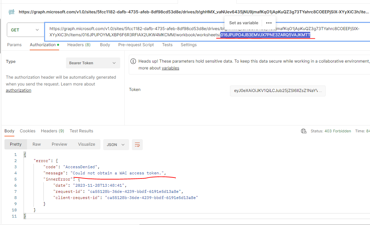Viewport: 370px width, 225px height.
Task: Open the Params tab
Action: (14, 44)
